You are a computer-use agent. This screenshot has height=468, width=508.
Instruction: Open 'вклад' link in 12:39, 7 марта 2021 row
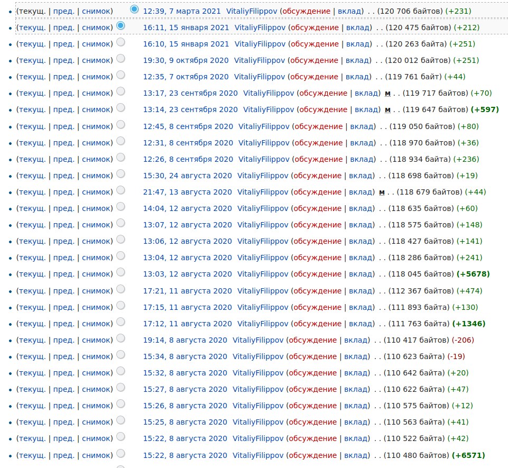[349, 11]
